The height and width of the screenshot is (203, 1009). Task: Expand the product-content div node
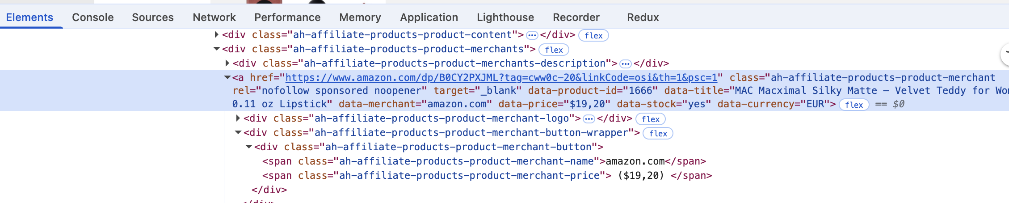coord(217,34)
